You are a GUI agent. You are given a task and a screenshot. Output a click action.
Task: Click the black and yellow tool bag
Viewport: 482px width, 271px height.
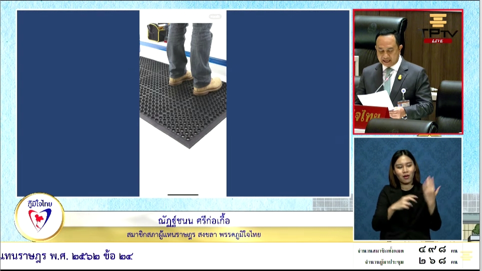pyautogui.click(x=156, y=32)
